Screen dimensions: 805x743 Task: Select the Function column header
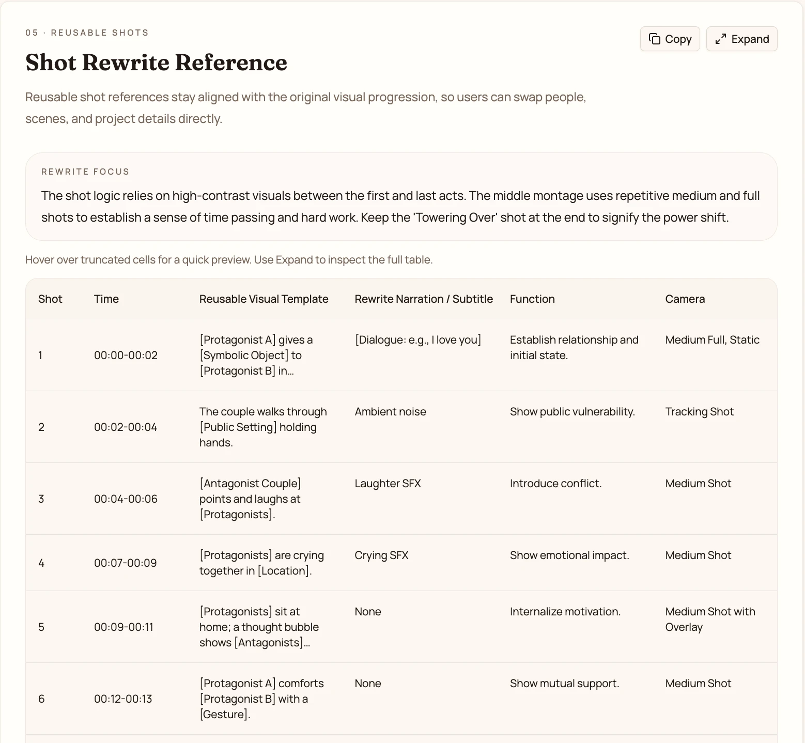coord(532,299)
